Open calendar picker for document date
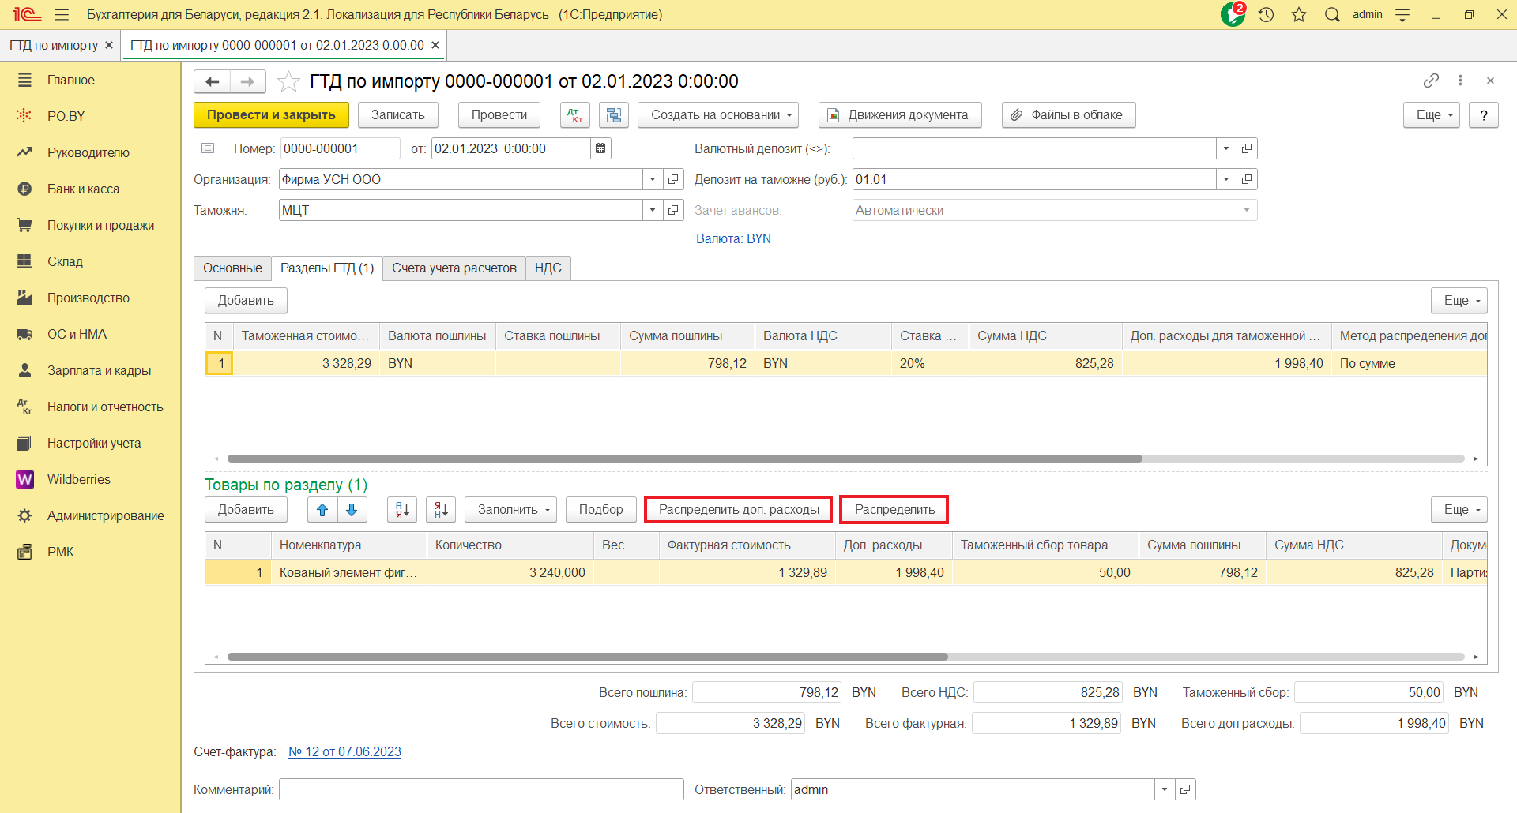Viewport: 1517px width, 813px height. coord(600,148)
